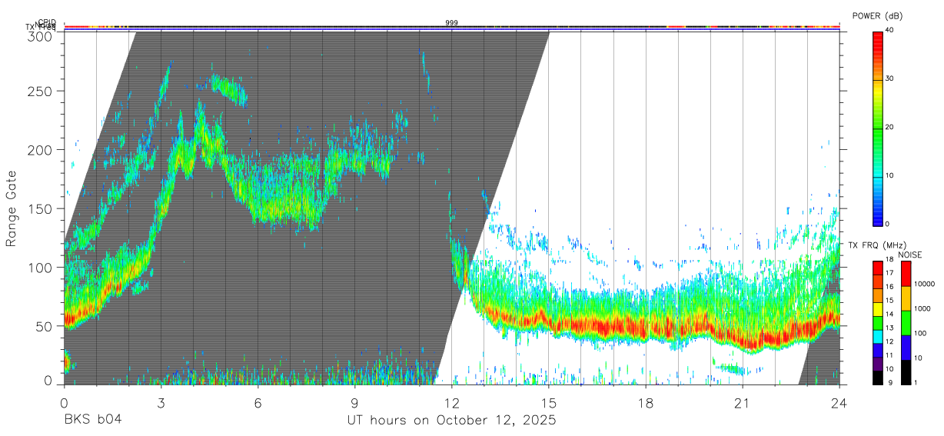Screen dimensions: 944x436
Task: Pick hour 18 on the UT time axis
Action: click(x=646, y=402)
